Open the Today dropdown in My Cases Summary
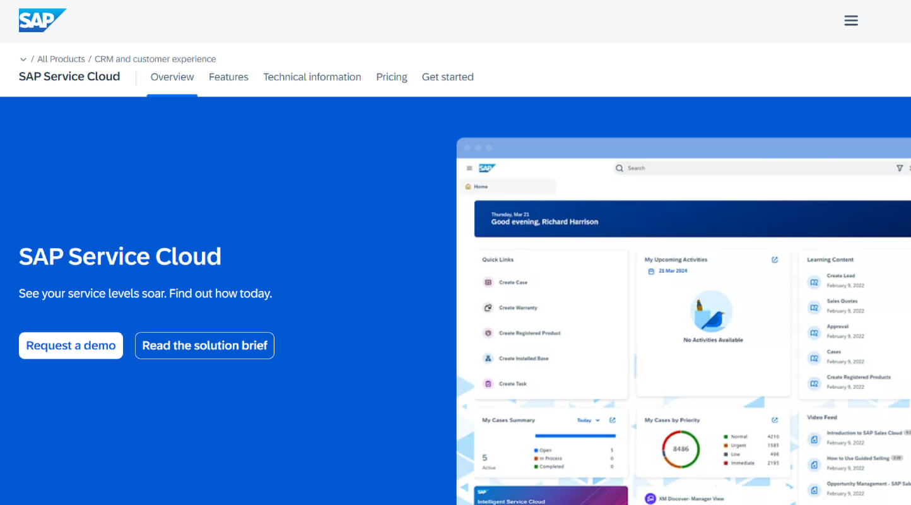This screenshot has height=505, width=911. (x=589, y=420)
